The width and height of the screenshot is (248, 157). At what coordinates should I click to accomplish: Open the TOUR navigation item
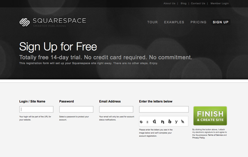tap(153, 22)
